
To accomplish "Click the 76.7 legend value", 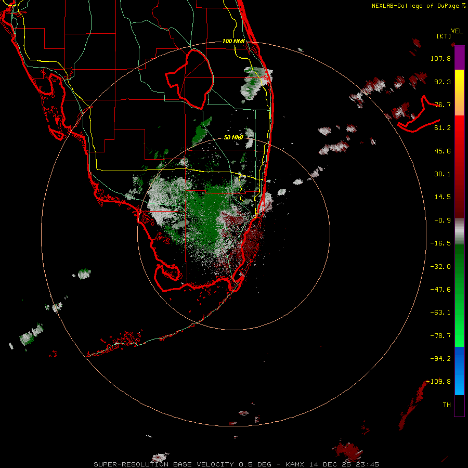I will tap(443, 105).
